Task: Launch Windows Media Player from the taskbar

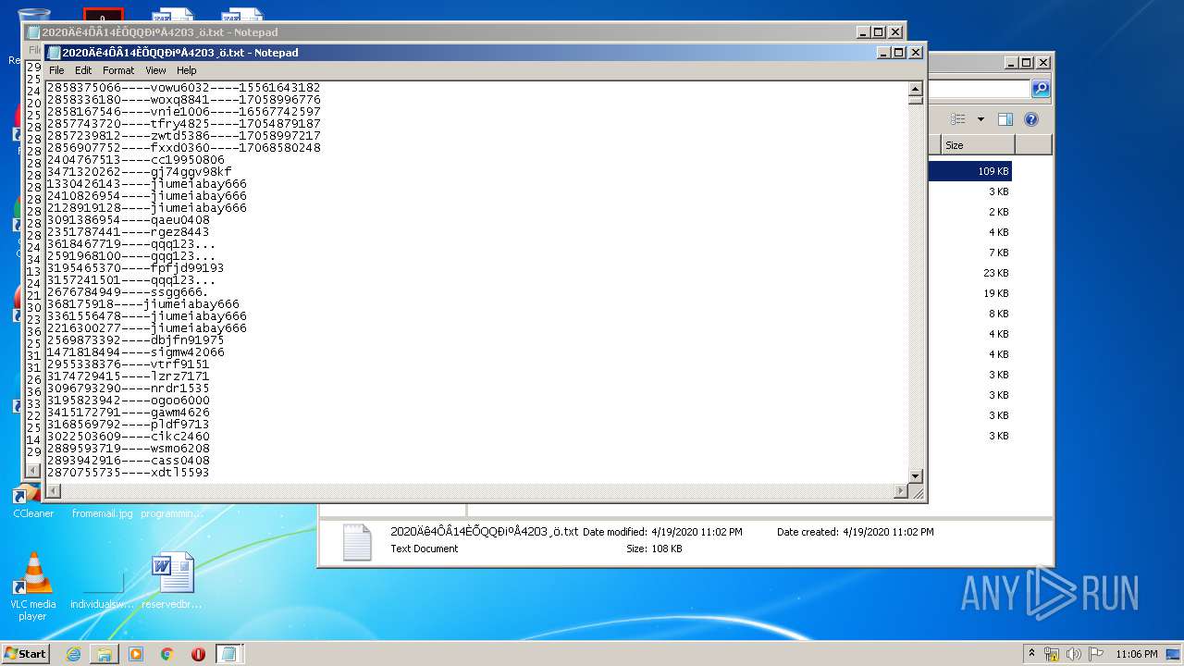Action: pyautogui.click(x=136, y=654)
